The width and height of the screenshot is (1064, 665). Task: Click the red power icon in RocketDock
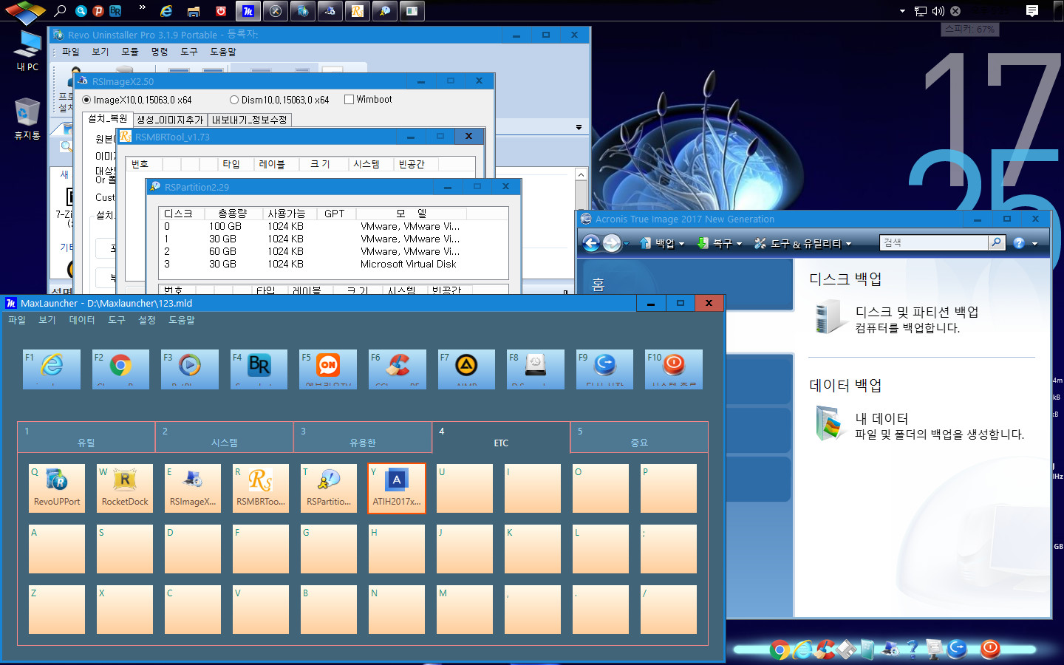[x=990, y=649]
